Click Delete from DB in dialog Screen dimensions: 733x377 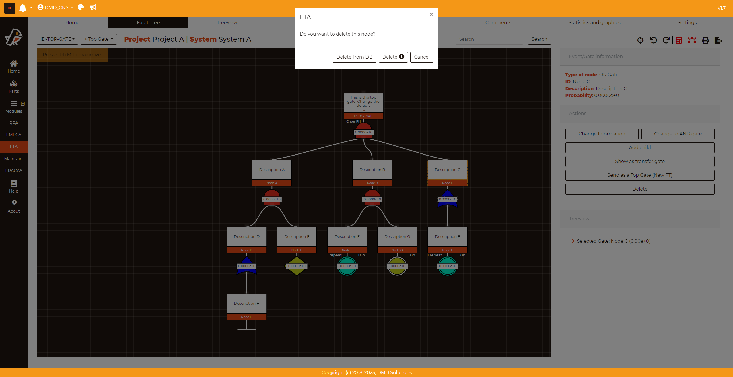[x=354, y=57]
